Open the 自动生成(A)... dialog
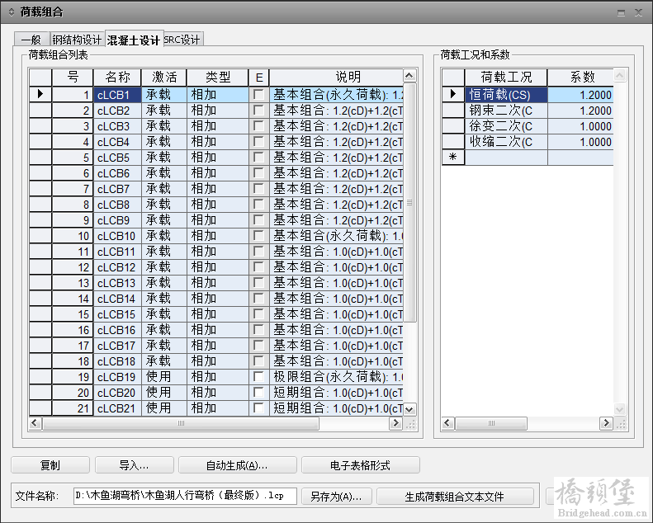This screenshot has height=523, width=653. [238, 464]
